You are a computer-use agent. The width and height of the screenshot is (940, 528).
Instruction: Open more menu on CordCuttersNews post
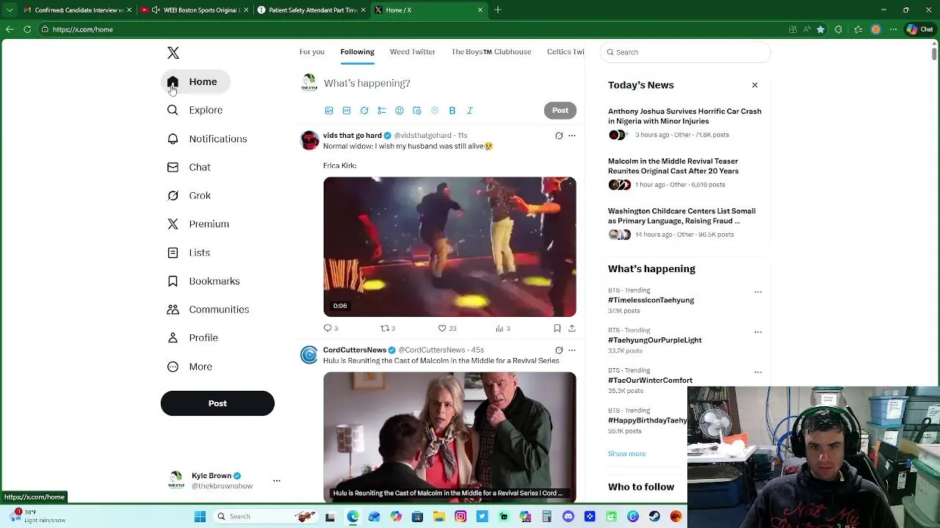pos(572,351)
